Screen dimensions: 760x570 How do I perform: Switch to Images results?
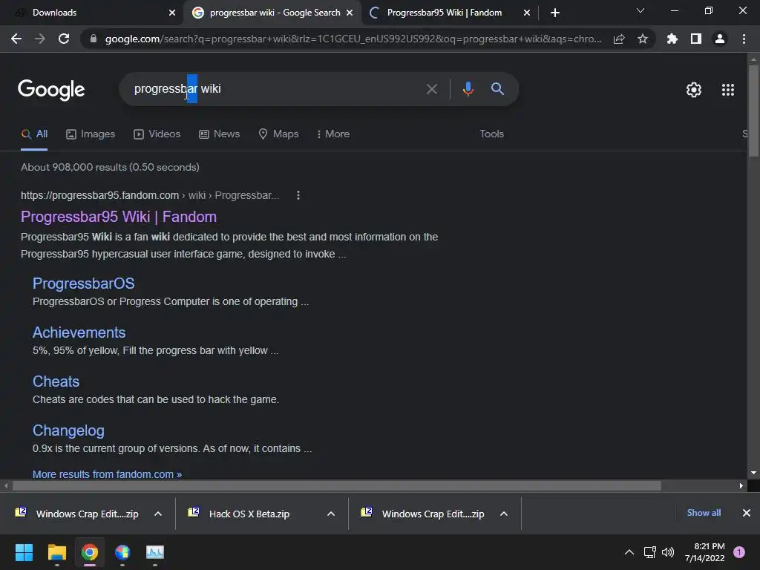point(90,134)
